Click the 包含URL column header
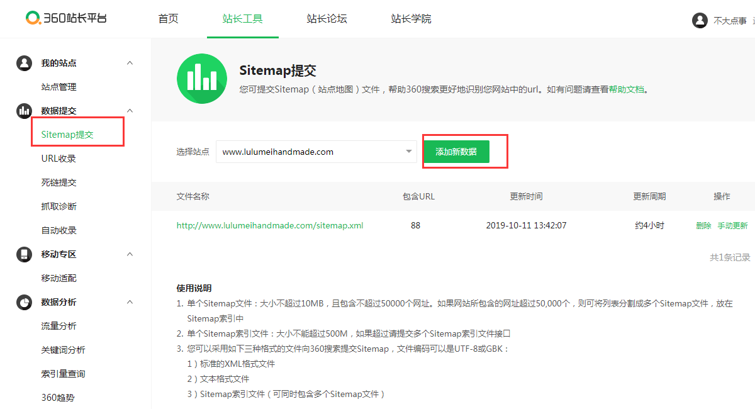This screenshot has width=755, height=409. pos(418,196)
